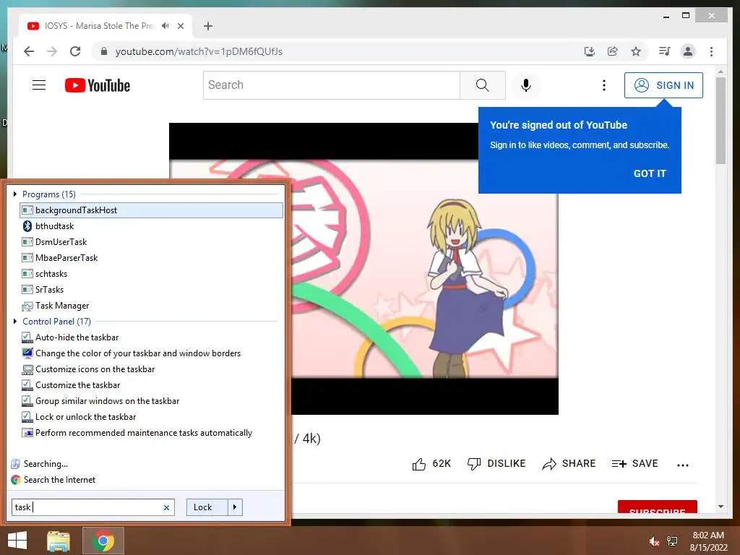Click the YouTube logo
Viewport: 740px width, 555px height.
tap(98, 85)
